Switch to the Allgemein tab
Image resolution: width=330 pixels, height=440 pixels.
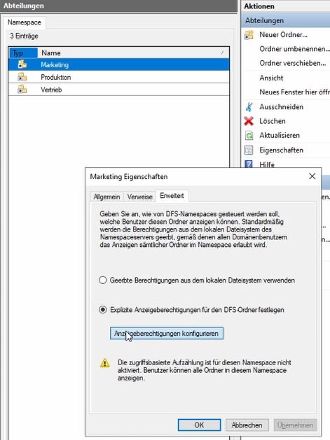point(106,197)
